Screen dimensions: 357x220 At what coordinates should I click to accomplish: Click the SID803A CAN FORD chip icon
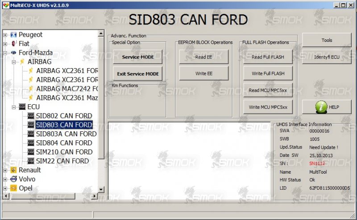[x=31, y=134]
